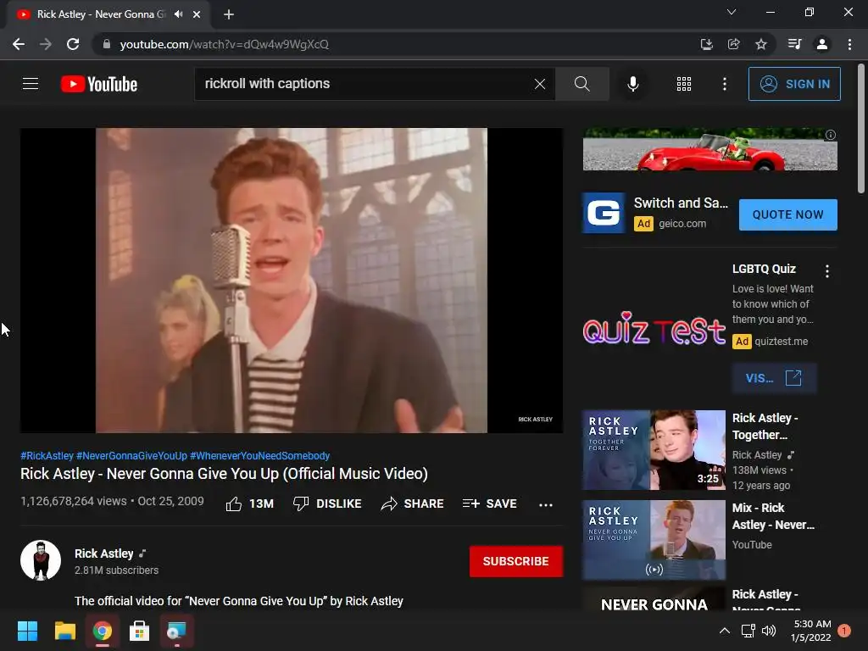Screen dimensions: 868x651
Task: Open Microsoft Store from taskbar
Action: [x=140, y=631]
